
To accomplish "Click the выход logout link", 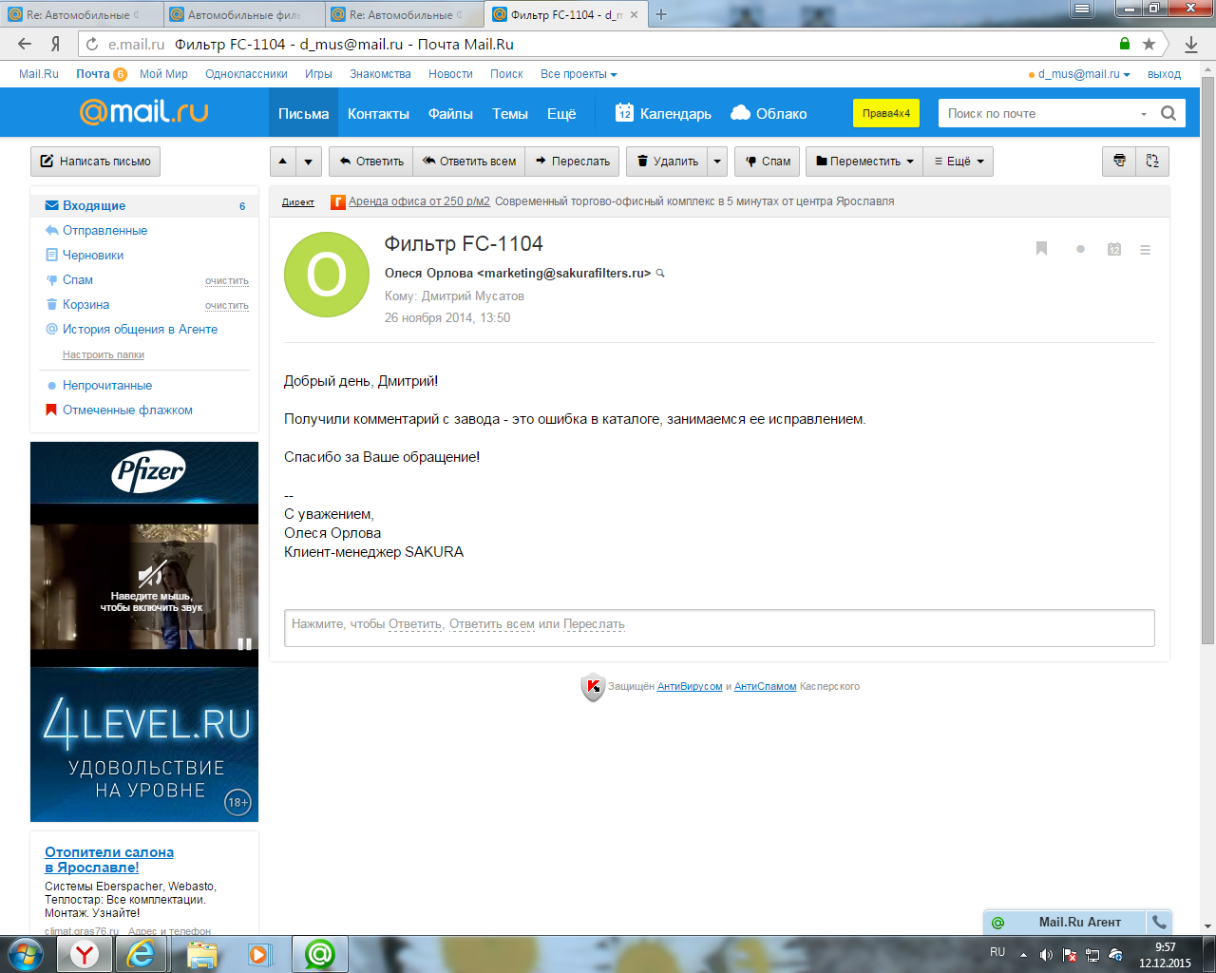I will click(1164, 74).
